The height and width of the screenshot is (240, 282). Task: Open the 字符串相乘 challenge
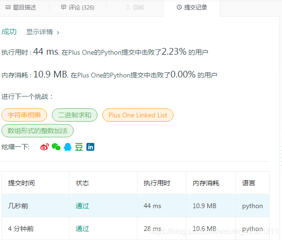click(24, 115)
